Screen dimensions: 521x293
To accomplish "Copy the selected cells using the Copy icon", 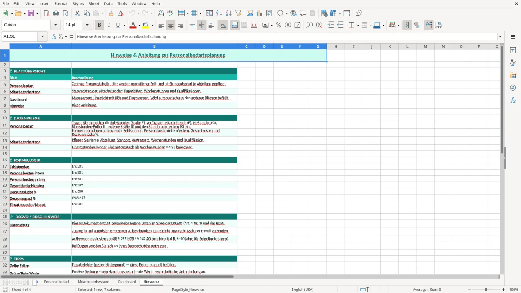I will point(87,13).
